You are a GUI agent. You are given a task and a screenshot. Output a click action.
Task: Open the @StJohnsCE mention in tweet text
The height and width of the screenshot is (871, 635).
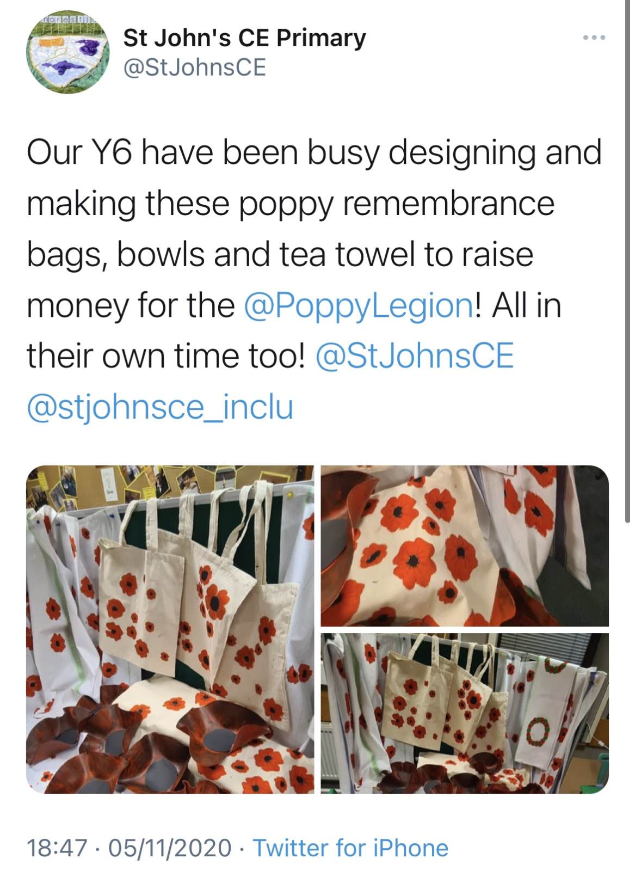pos(414,356)
